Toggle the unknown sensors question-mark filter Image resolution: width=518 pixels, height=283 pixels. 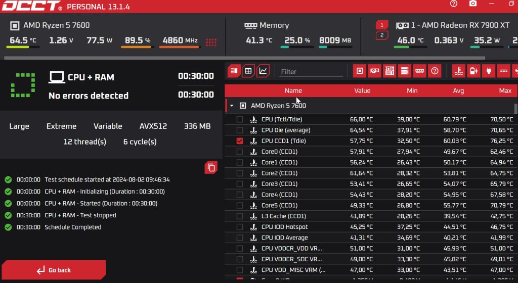point(435,71)
